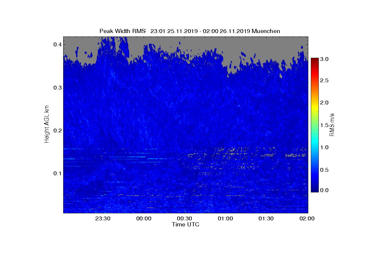The image size is (381, 254).
Task: Click the '0.4' height tick label
Action: [x=57, y=44]
